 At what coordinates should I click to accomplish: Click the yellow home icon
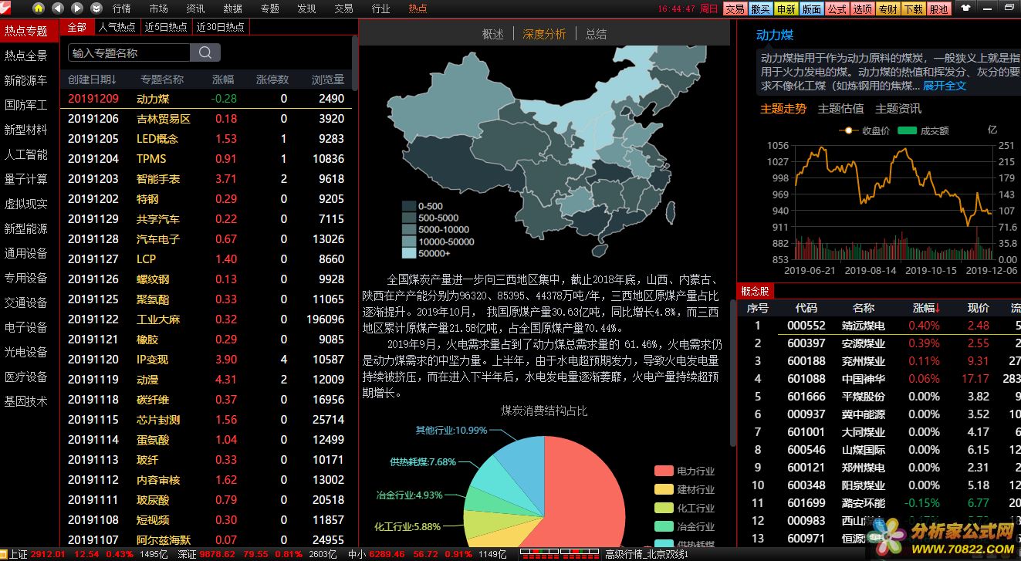[x=39, y=8]
